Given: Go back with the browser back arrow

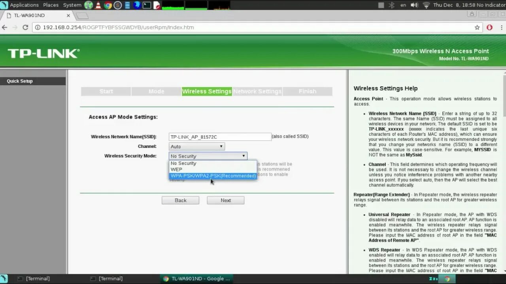Looking at the screenshot, I should [5, 27].
